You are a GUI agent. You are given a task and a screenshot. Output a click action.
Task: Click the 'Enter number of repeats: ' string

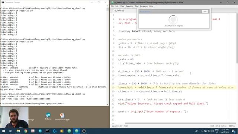(165, 112)
